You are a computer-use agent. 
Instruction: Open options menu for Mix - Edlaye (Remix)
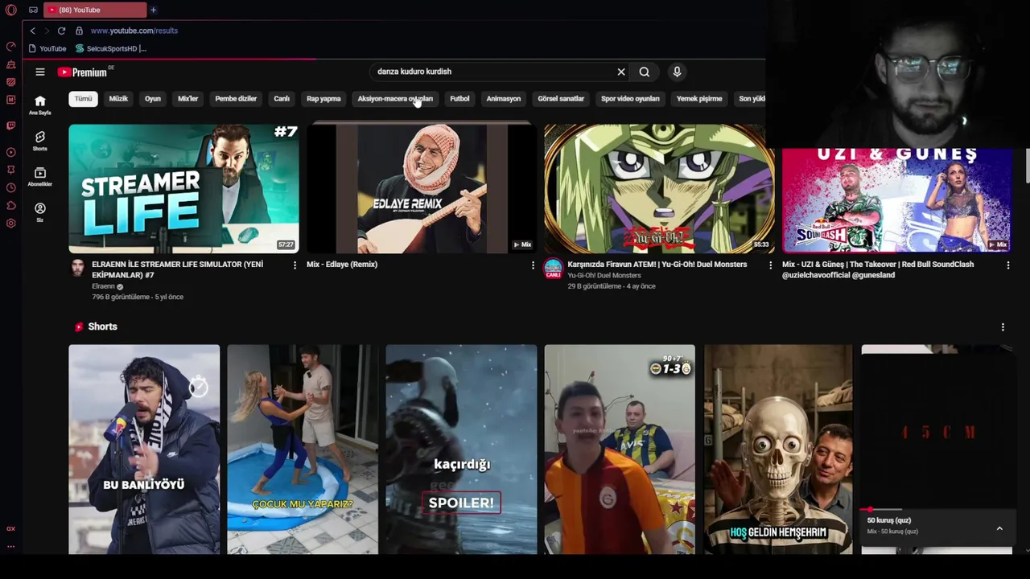(533, 265)
